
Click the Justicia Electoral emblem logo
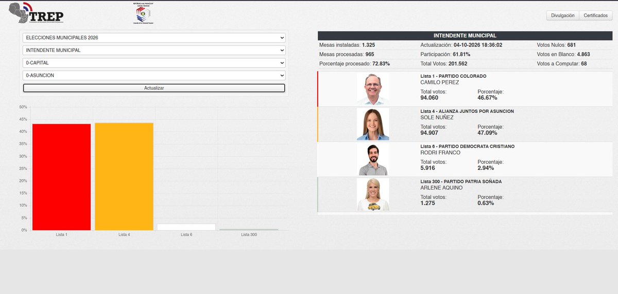coord(143,13)
